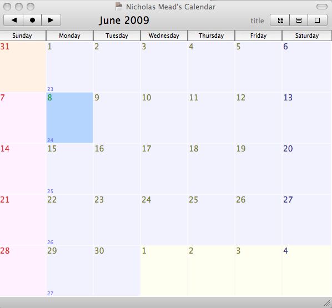The image size is (332, 308).
Task: Select the June 14 Sunday cell
Action: (23, 169)
